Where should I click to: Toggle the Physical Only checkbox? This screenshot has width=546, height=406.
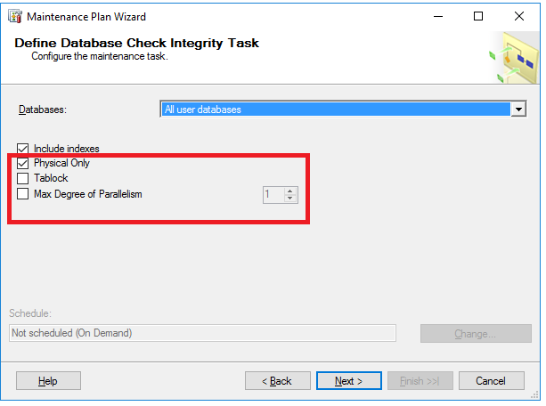point(23,164)
